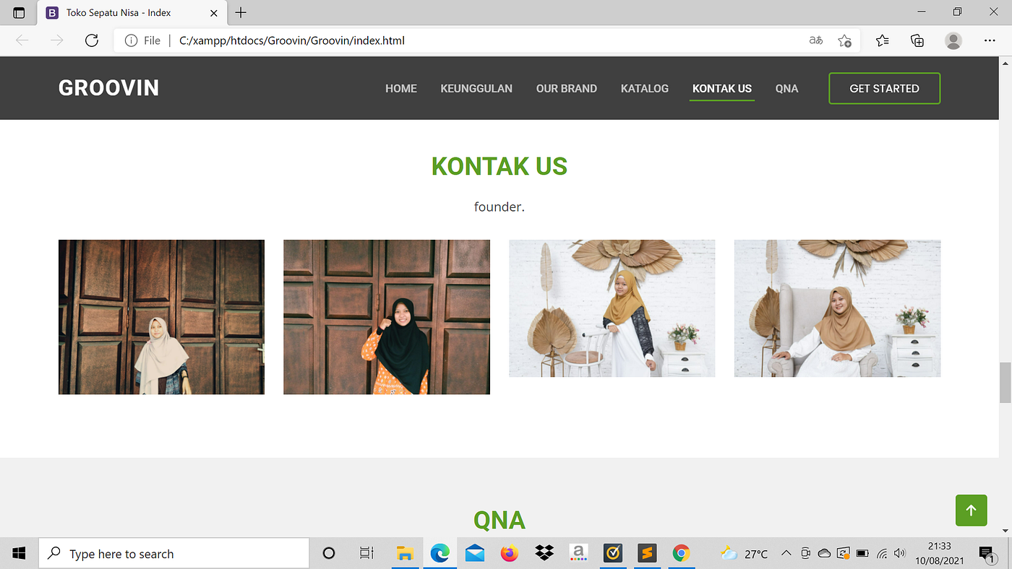1012x569 pixels.
Task: Launch Chrome from the taskbar
Action: pyautogui.click(x=682, y=553)
